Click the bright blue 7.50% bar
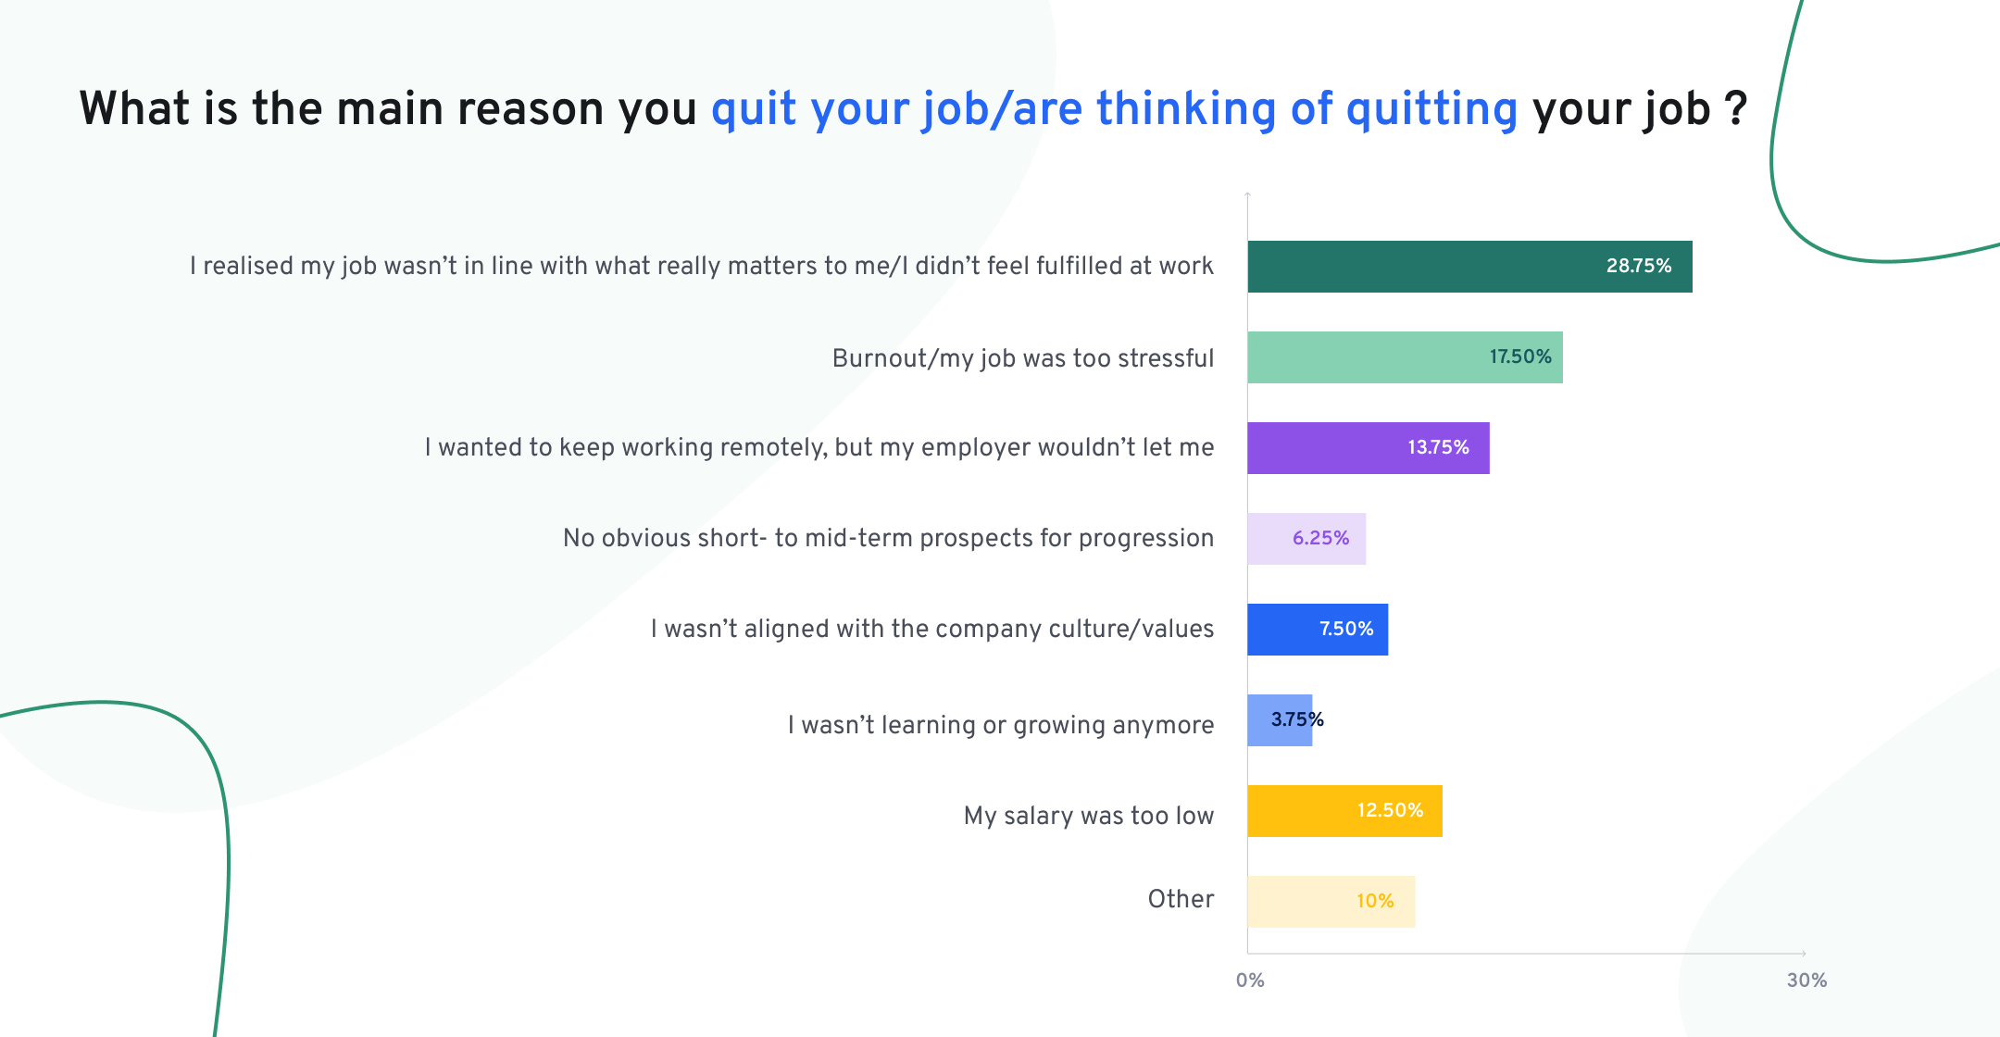 click(1317, 630)
